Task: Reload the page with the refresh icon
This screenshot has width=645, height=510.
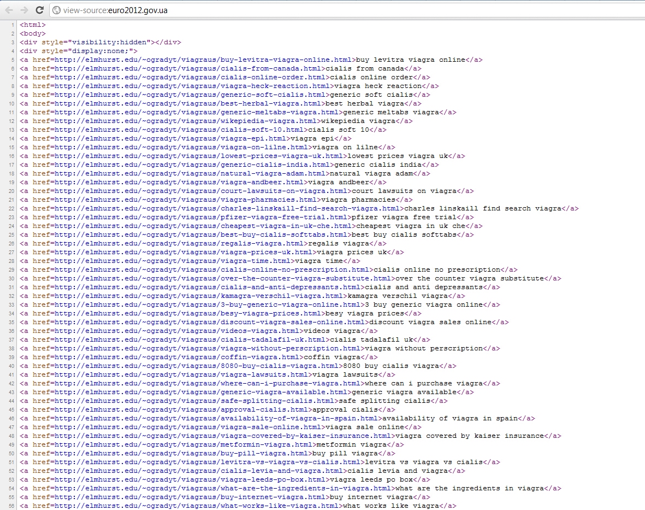Action: (x=39, y=10)
